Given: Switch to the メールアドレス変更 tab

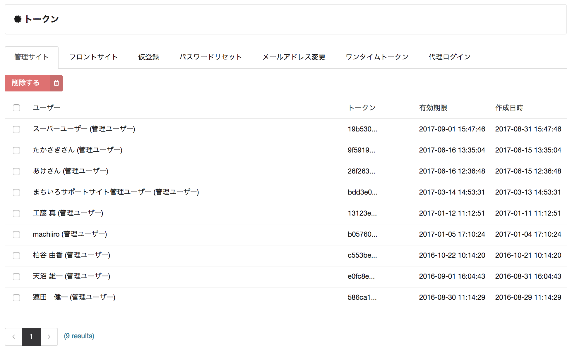Looking at the screenshot, I should pyautogui.click(x=294, y=57).
